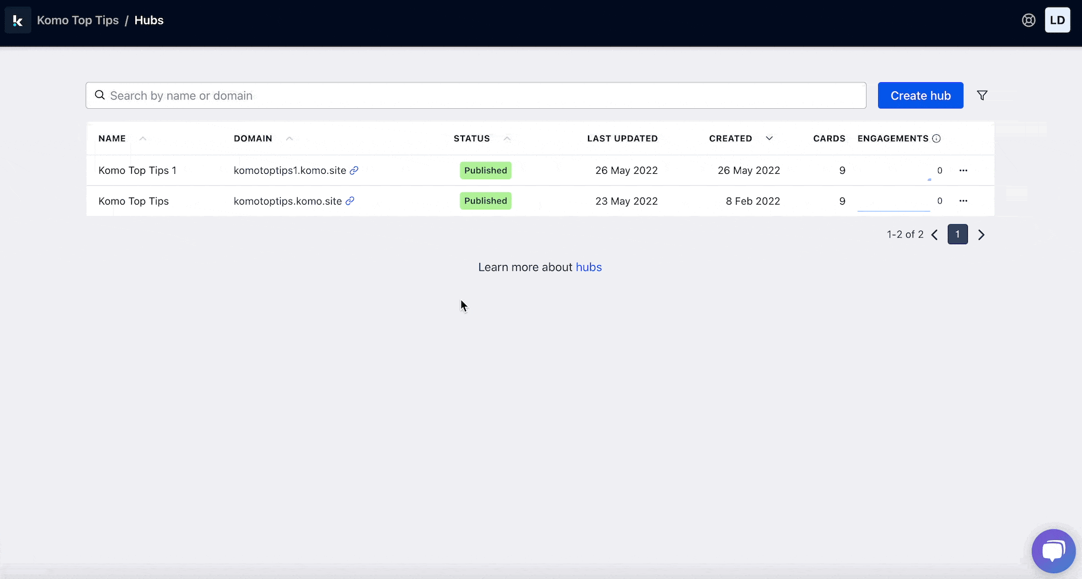1082x579 pixels.
Task: Focus the Search by name or domain field
Action: pos(476,96)
